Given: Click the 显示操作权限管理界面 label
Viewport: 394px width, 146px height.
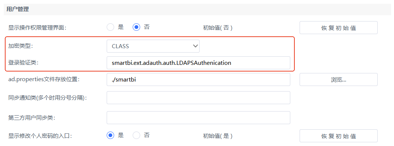Looking at the screenshot, I should pos(37,27).
